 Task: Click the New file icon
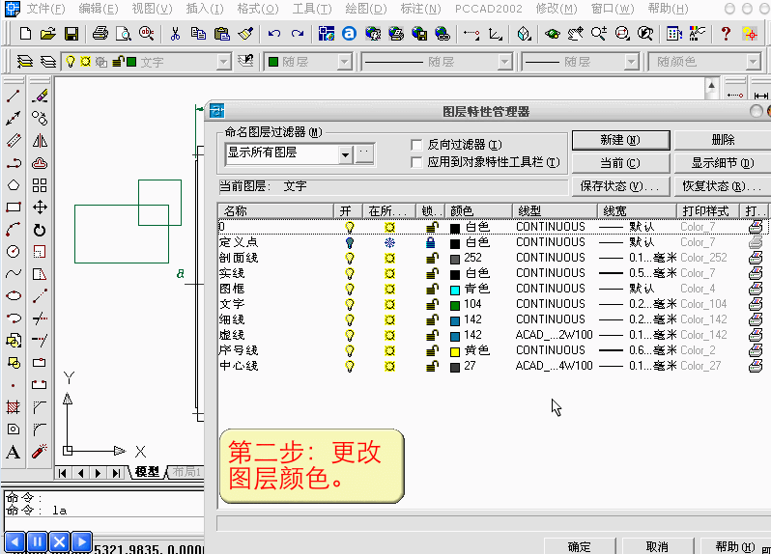coord(25,34)
